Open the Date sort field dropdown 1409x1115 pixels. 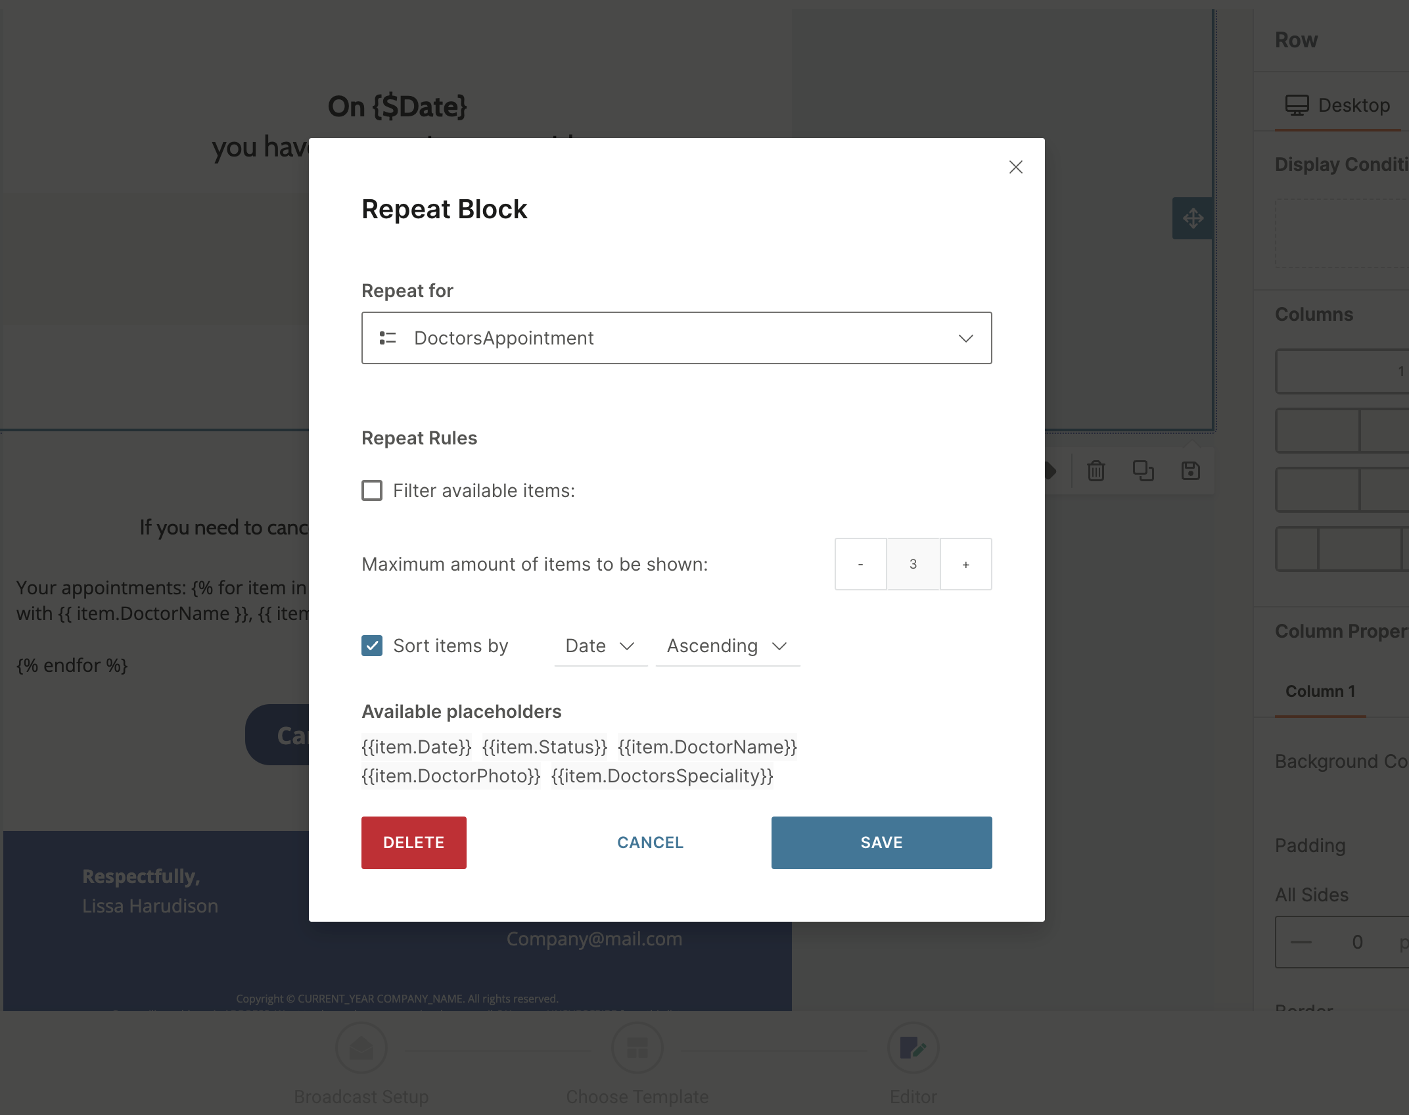pyautogui.click(x=600, y=646)
